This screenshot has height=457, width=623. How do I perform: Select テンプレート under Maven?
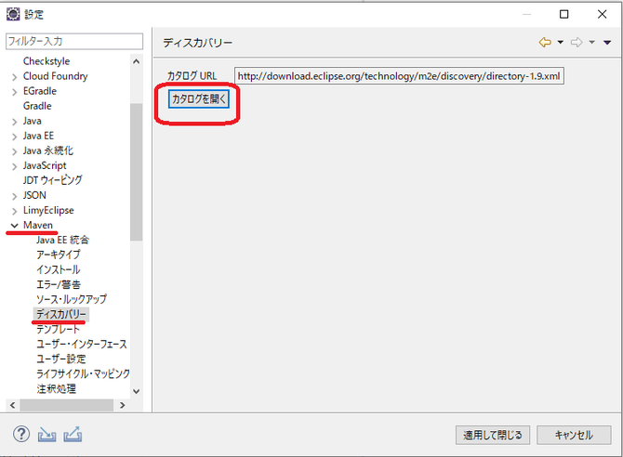(58, 329)
